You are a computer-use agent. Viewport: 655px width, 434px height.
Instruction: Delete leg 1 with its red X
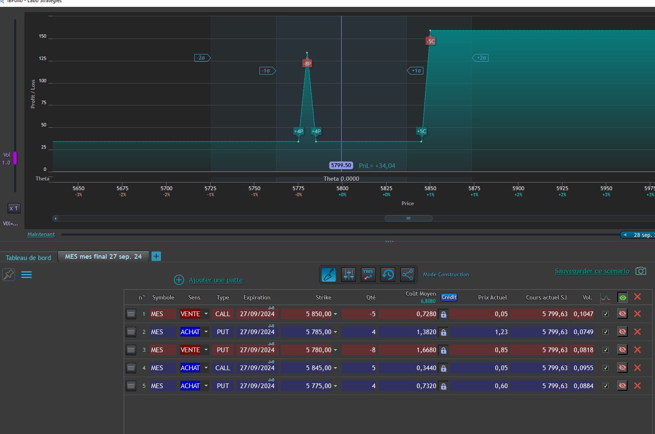pos(637,314)
